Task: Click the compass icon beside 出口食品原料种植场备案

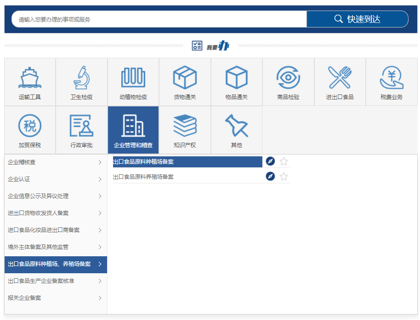Action: (270, 161)
